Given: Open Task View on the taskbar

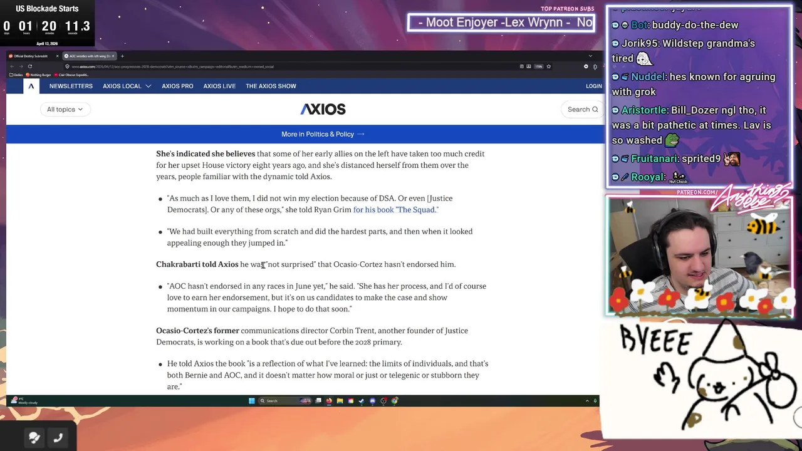Looking at the screenshot, I should tap(318, 401).
